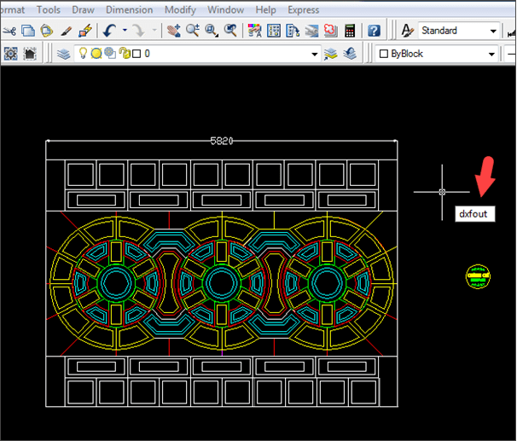
Task: Open Help with the question mark icon
Action: (x=374, y=31)
